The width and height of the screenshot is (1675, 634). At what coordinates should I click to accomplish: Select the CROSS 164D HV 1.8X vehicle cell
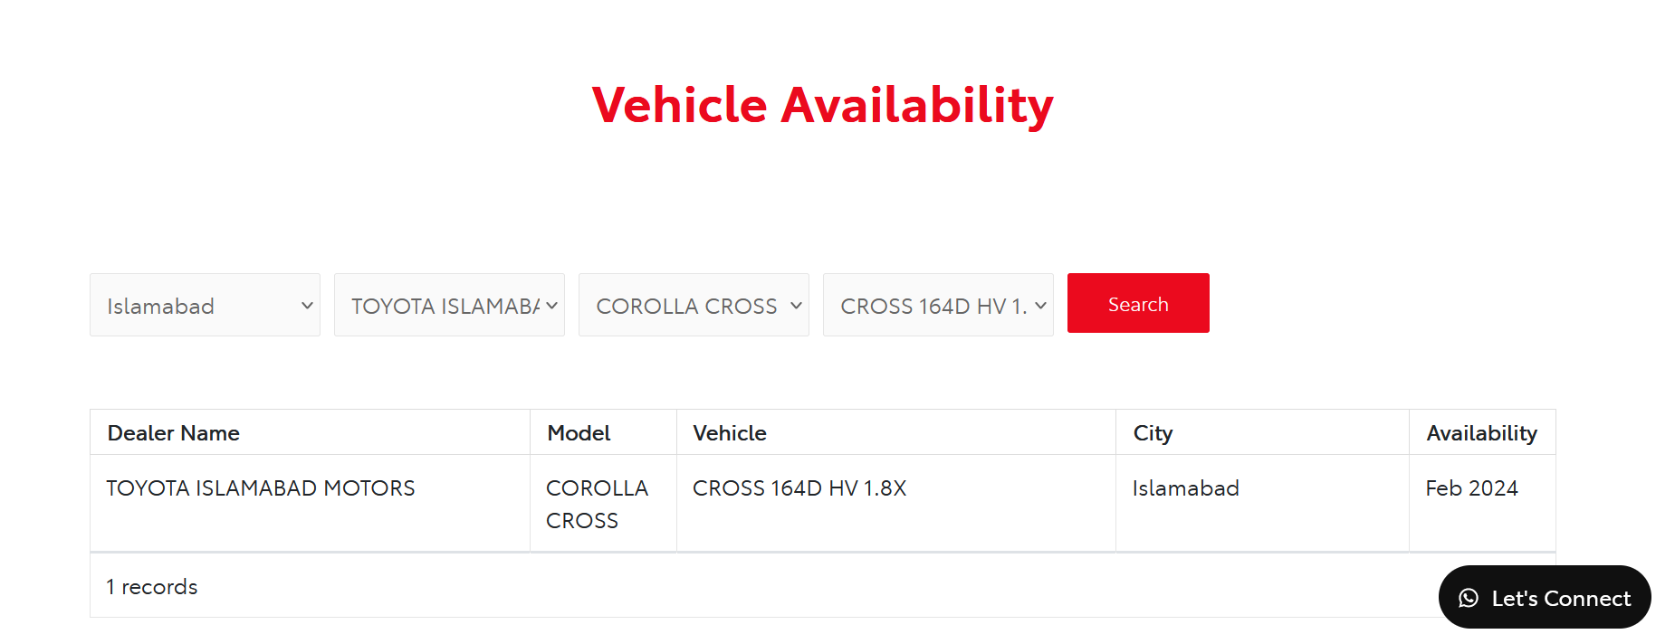coord(896,503)
